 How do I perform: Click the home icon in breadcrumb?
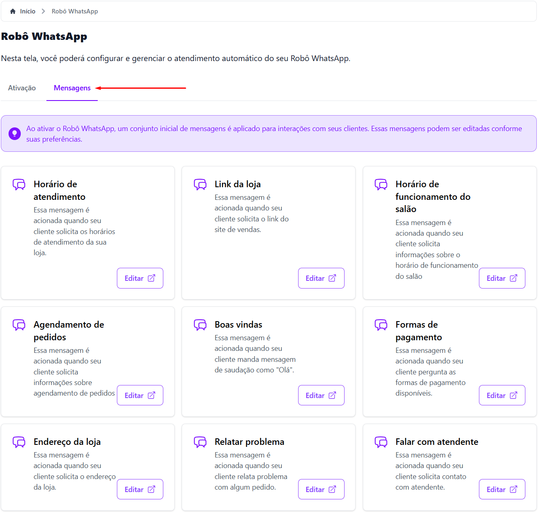pyautogui.click(x=13, y=11)
